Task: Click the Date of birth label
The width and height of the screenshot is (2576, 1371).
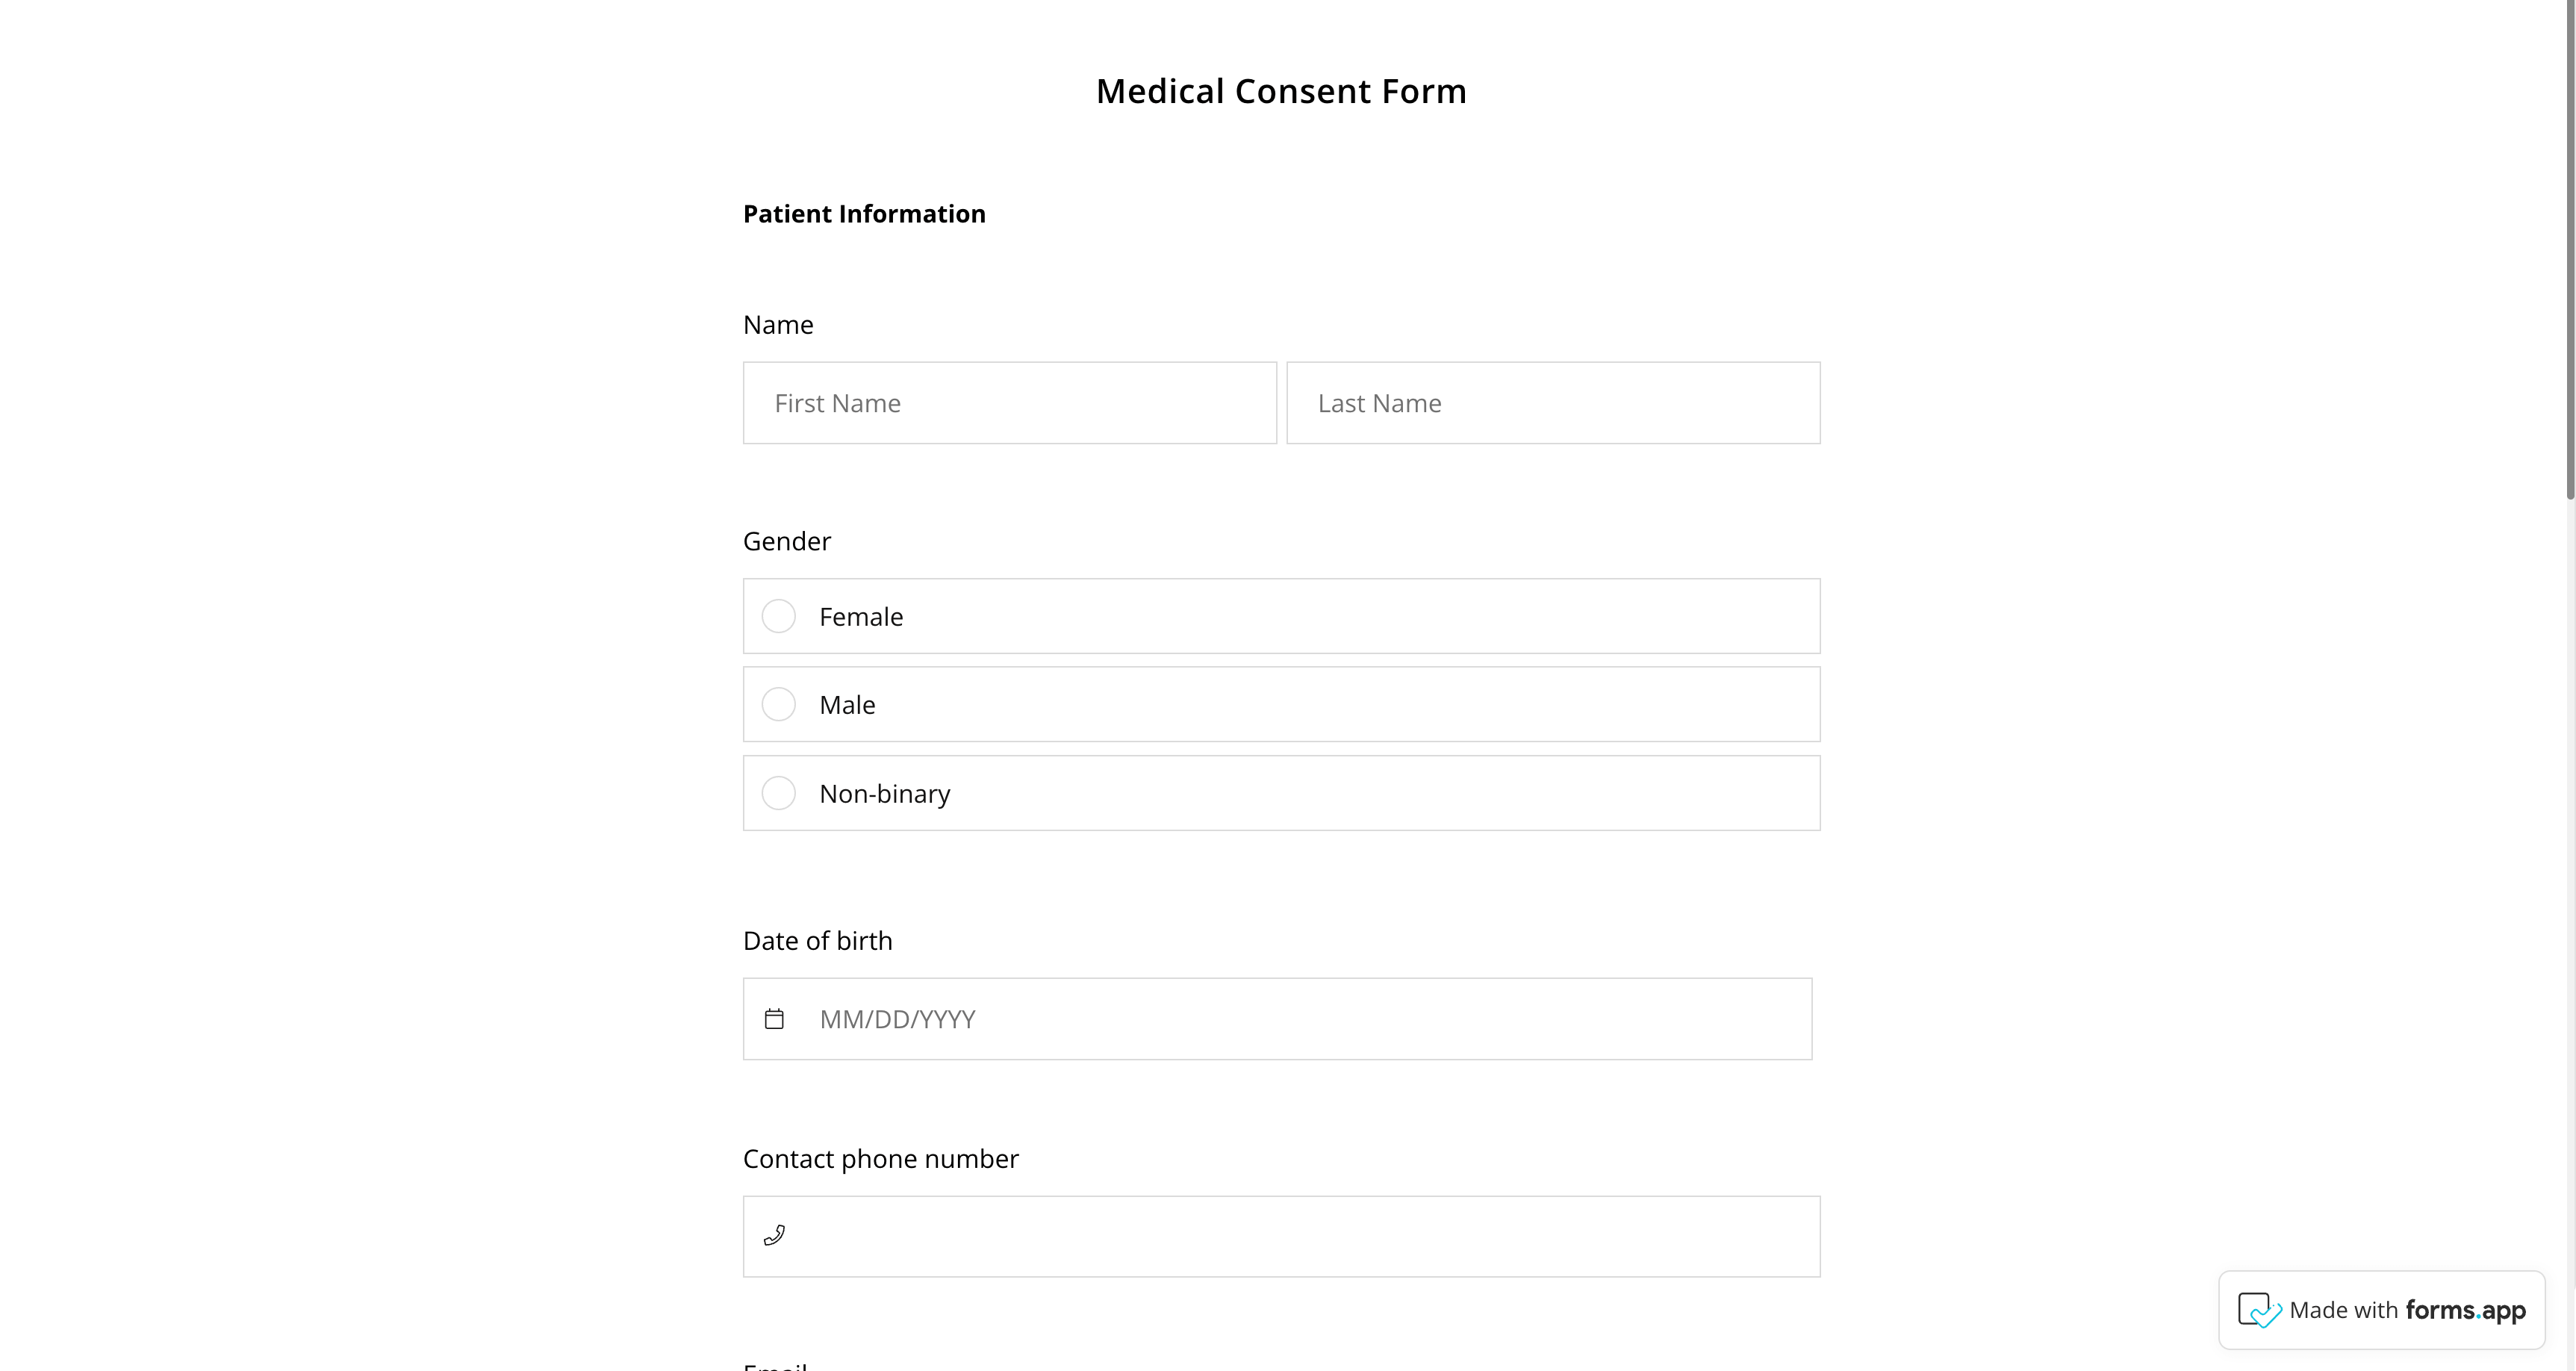Action: point(817,941)
